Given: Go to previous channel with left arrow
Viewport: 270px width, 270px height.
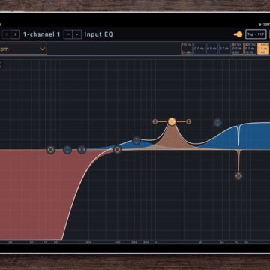Looking at the screenshot, I should [x=6, y=34].
